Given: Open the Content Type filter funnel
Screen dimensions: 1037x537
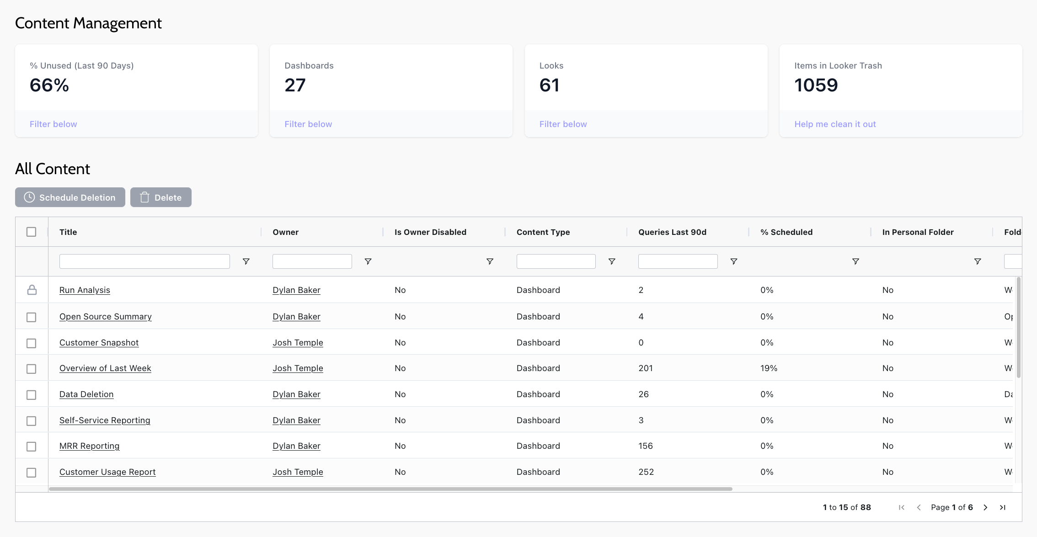Looking at the screenshot, I should tap(612, 261).
